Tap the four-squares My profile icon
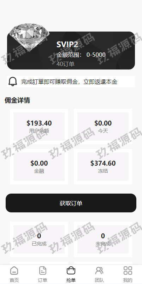 coord(128,271)
